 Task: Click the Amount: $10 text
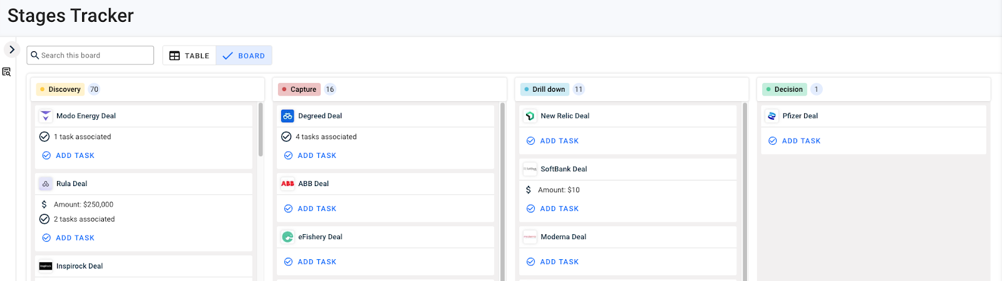(x=559, y=190)
